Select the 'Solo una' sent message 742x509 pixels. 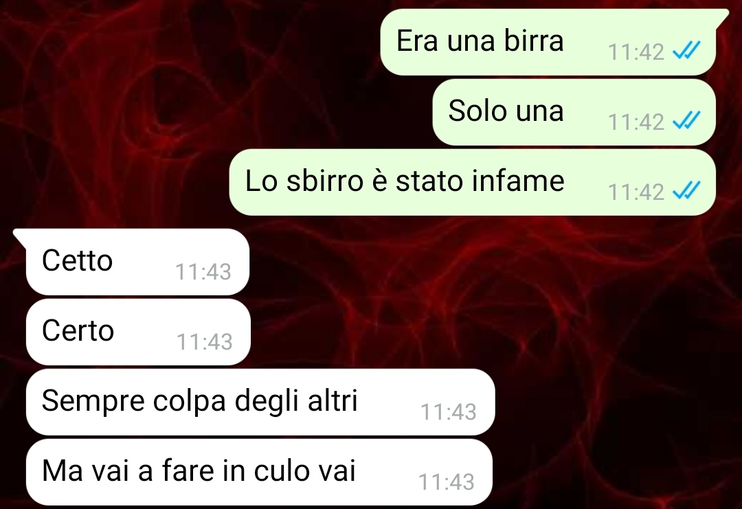(x=574, y=112)
